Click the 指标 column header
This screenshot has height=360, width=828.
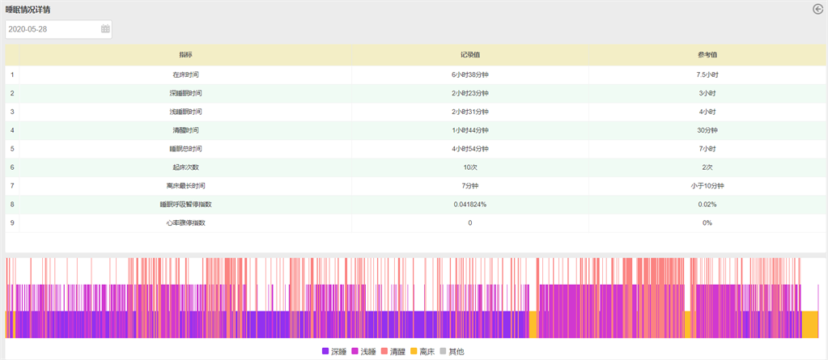click(x=185, y=55)
